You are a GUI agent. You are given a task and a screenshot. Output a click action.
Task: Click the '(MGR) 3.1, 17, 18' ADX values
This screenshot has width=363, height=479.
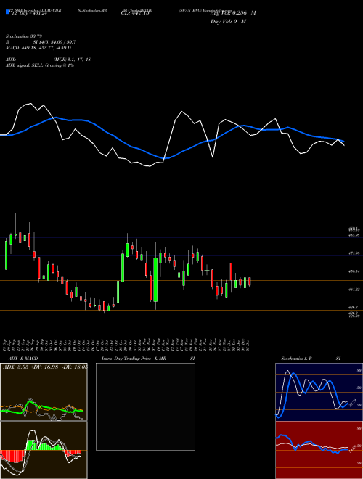click(72, 60)
